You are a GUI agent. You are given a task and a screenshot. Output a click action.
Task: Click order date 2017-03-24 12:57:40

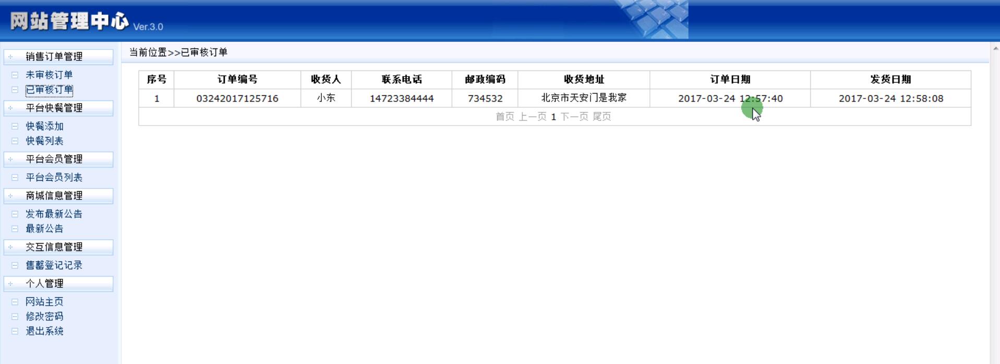(x=730, y=98)
